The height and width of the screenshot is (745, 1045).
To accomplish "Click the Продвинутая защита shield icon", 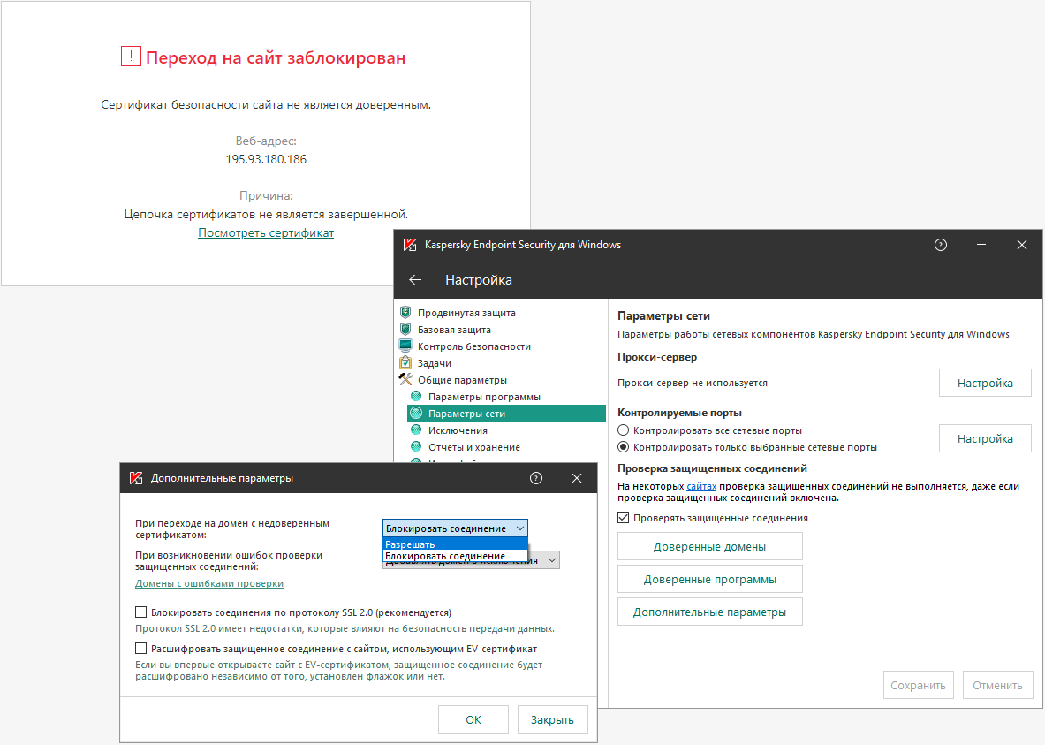I will [405, 312].
